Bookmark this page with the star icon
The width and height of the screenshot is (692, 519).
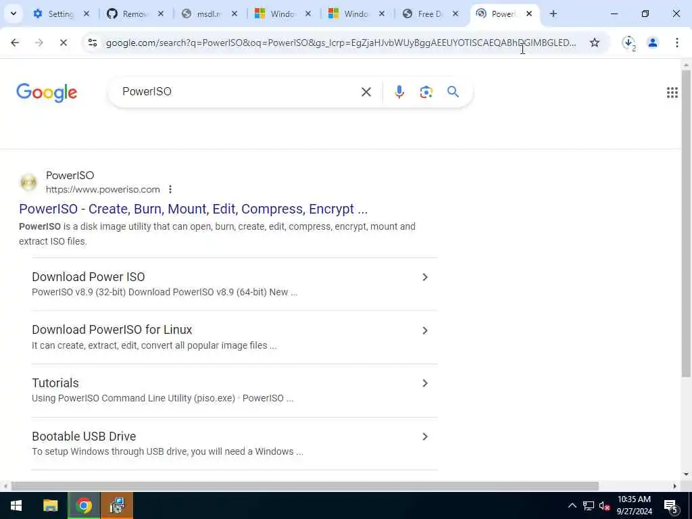coord(595,43)
